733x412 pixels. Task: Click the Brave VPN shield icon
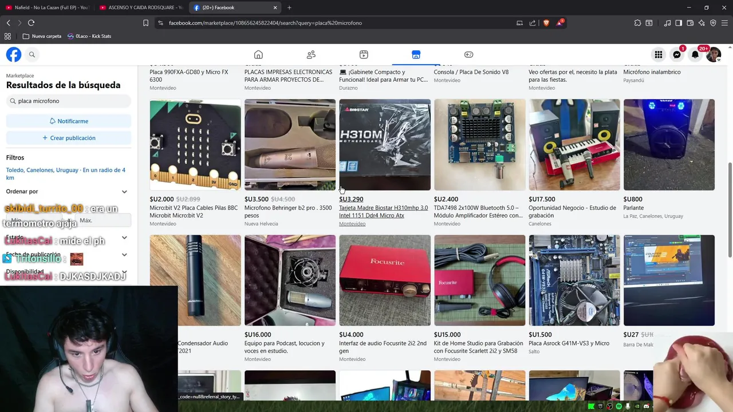(x=713, y=23)
